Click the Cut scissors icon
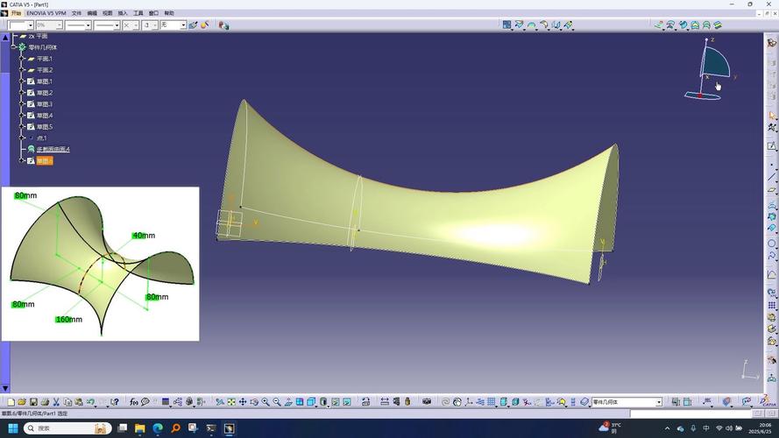The height and width of the screenshot is (438, 779). pos(56,402)
